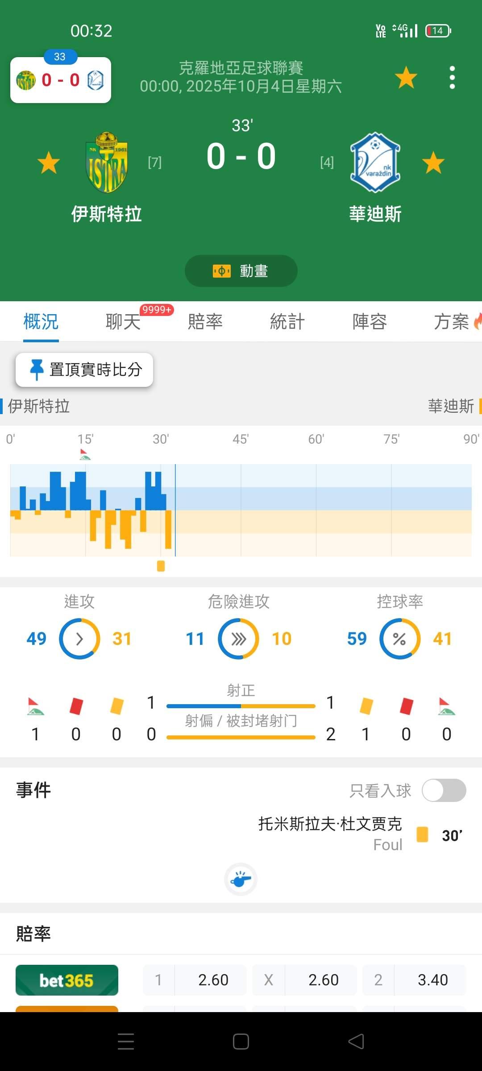Tap the yellow card marker below the timeline

coord(161,566)
